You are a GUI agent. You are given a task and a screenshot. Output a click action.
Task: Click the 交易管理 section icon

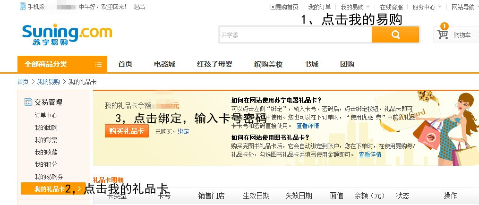coord(28,102)
